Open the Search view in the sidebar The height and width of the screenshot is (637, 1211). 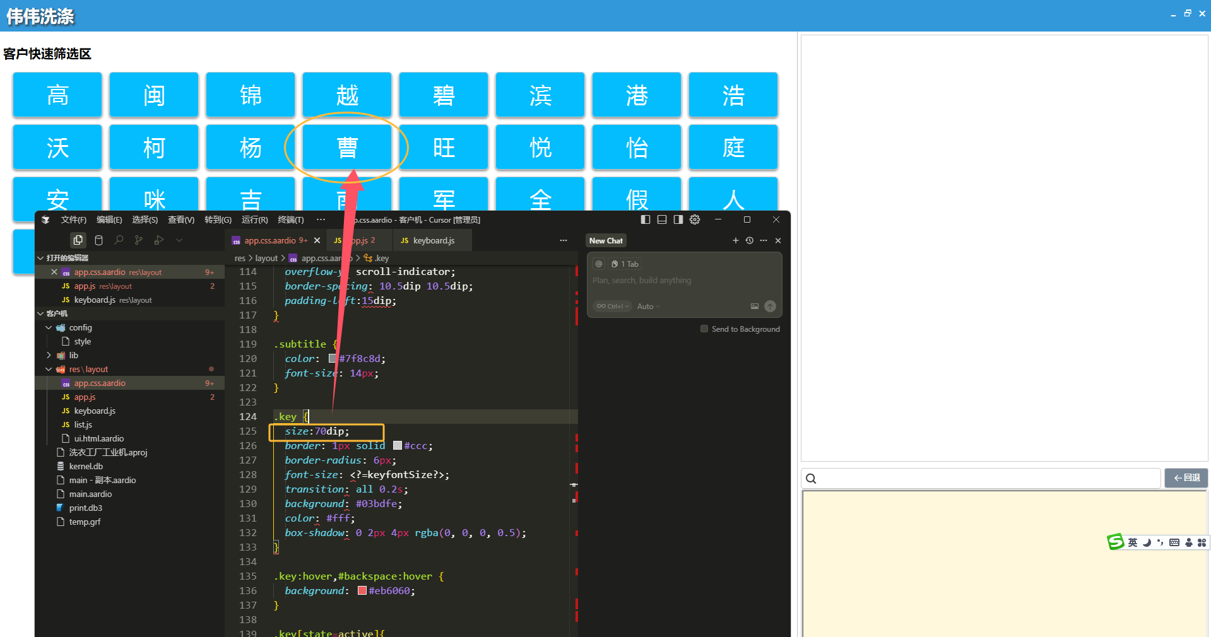click(119, 240)
